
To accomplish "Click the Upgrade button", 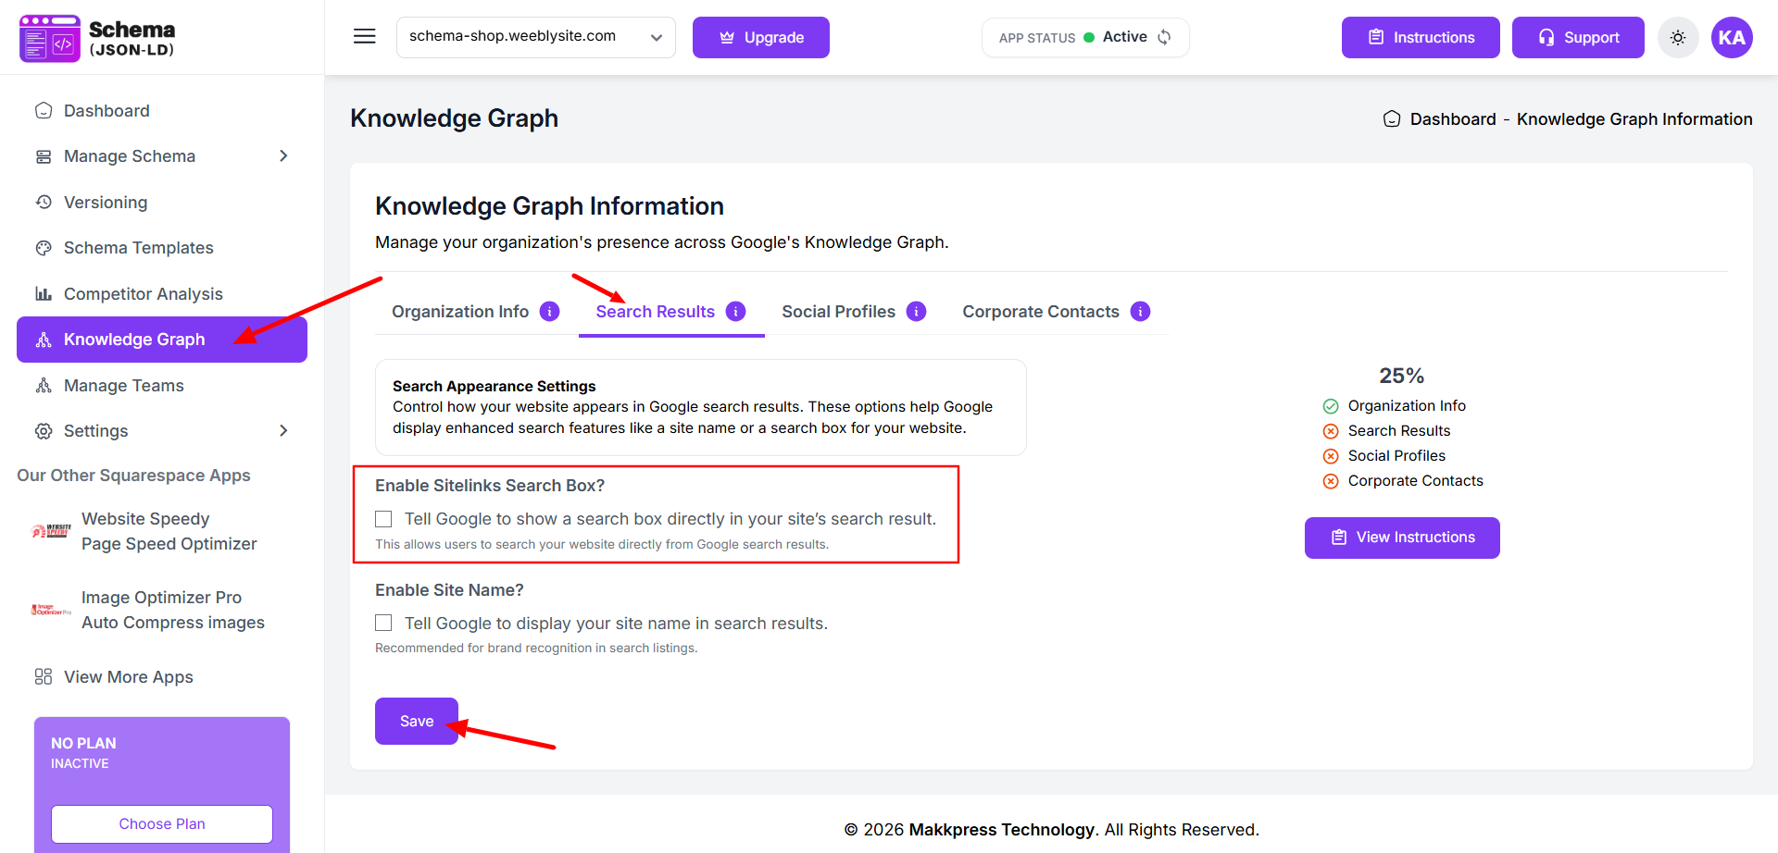I will tap(760, 38).
